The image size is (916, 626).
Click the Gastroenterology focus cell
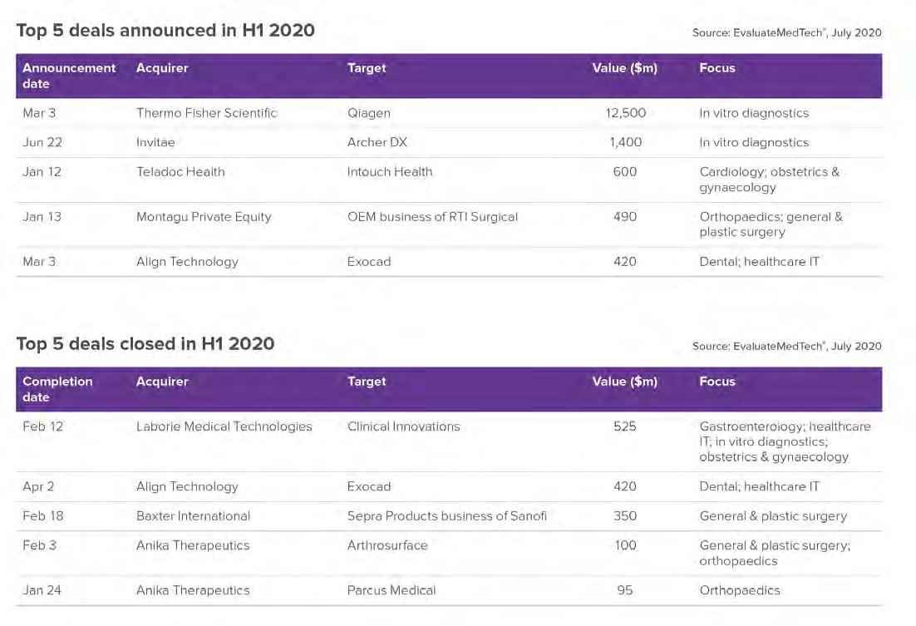[x=785, y=441]
